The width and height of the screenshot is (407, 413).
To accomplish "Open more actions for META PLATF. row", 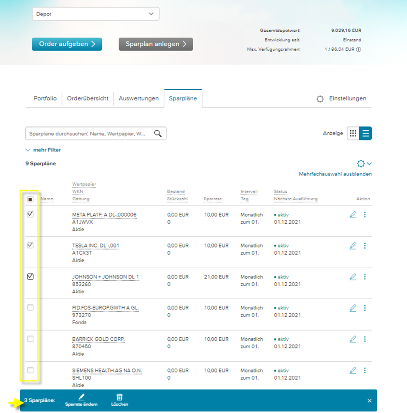I will coord(365,215).
